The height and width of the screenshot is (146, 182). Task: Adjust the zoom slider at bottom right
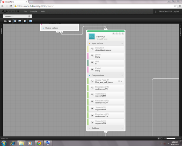tap(173, 138)
